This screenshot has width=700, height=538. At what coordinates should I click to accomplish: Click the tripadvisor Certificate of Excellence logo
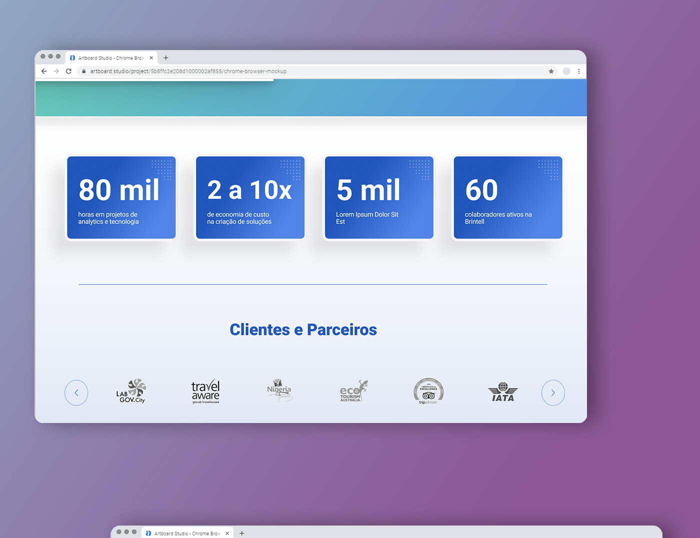point(428,391)
